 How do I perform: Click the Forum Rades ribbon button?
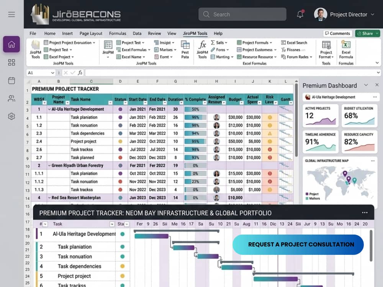coord(296,57)
